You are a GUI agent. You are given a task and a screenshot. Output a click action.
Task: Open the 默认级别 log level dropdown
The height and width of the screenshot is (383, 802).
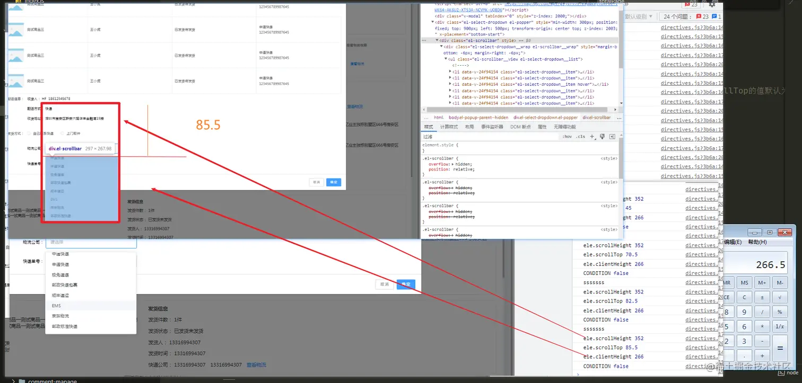pos(640,16)
